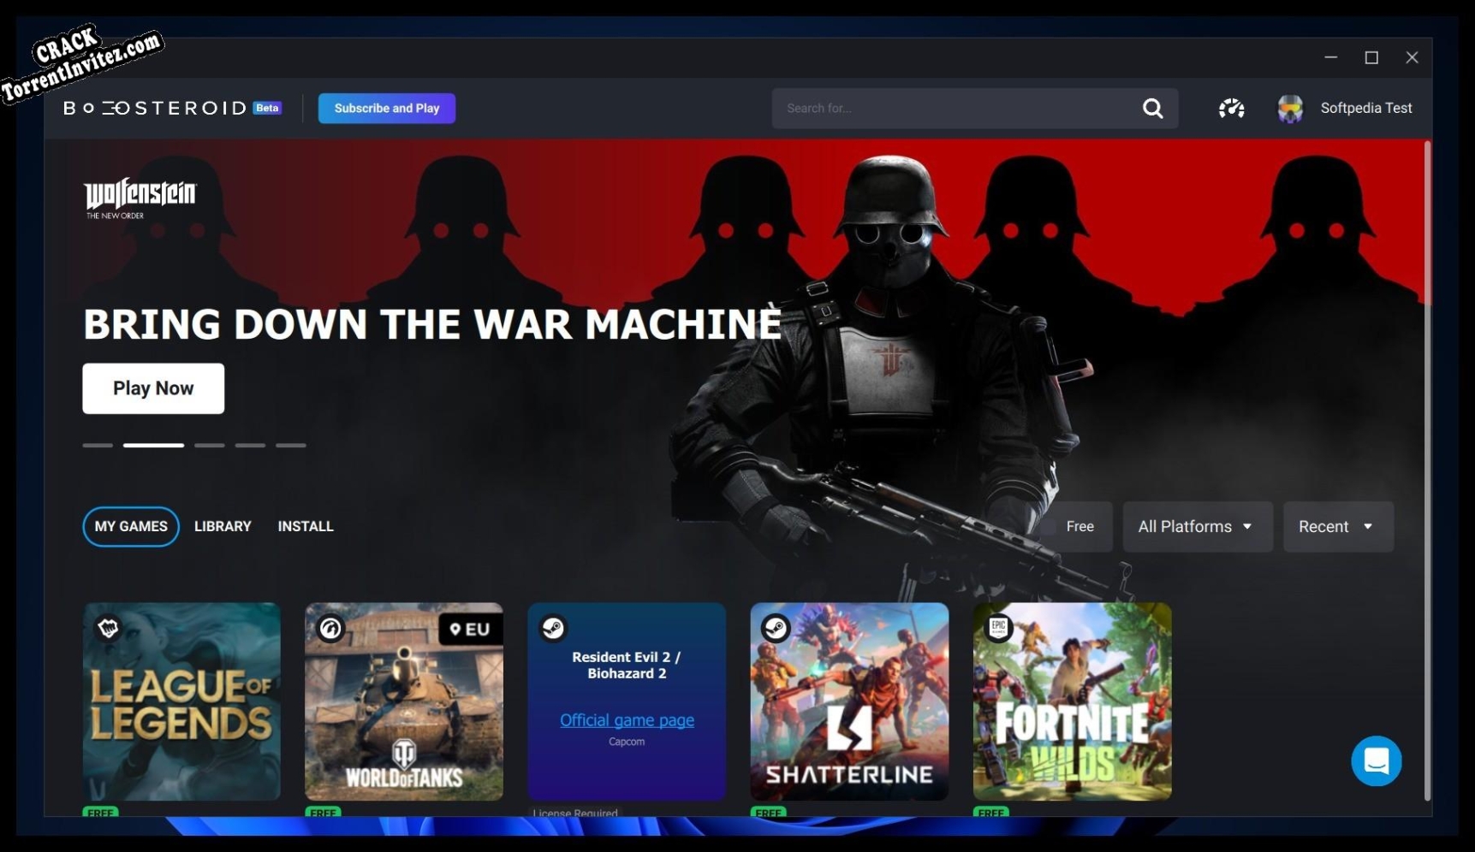Screen dimensions: 1475x852
Task: Click the Subscribe and Play button
Action: [387, 109]
